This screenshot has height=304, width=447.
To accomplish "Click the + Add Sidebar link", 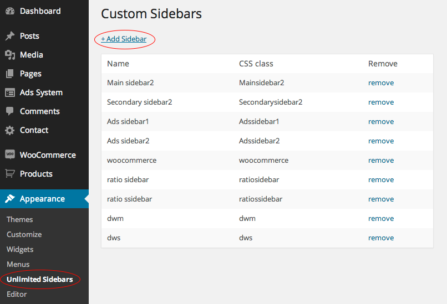I will [124, 39].
